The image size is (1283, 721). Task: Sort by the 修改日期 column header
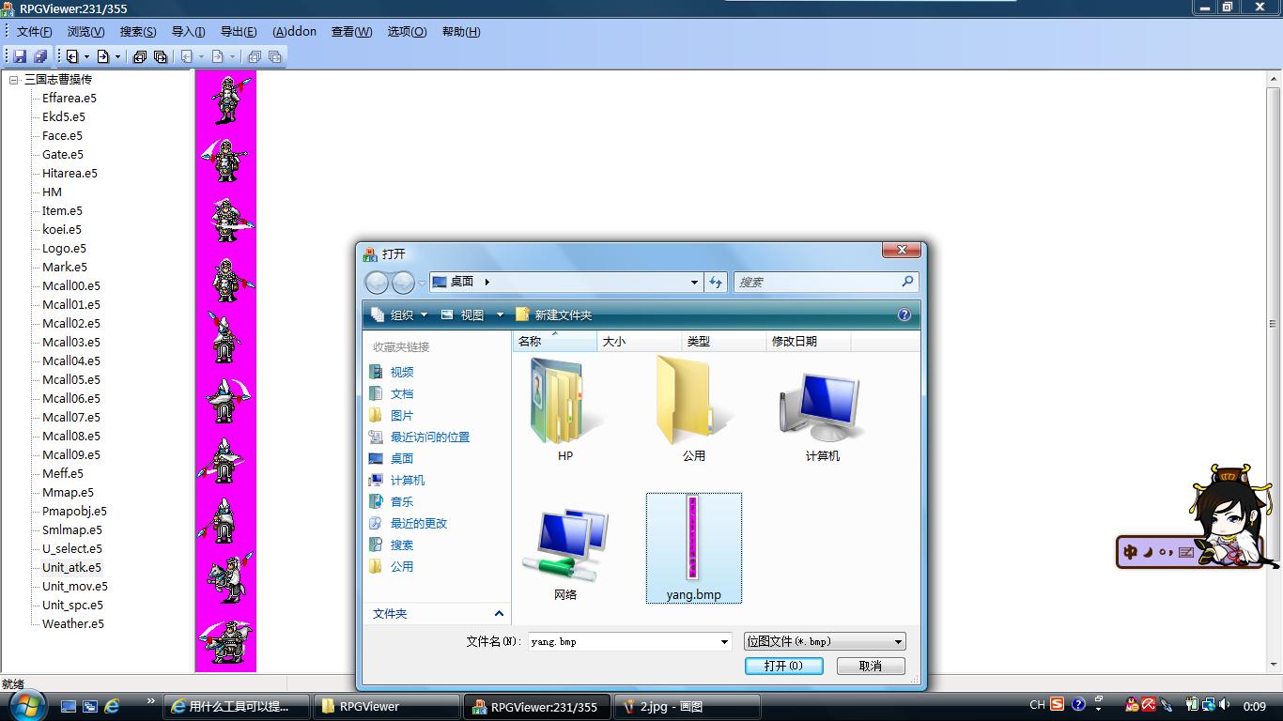(808, 342)
